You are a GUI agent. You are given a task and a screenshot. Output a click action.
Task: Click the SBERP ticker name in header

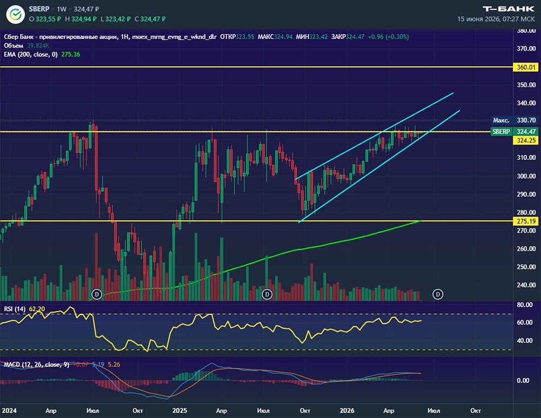coord(39,9)
